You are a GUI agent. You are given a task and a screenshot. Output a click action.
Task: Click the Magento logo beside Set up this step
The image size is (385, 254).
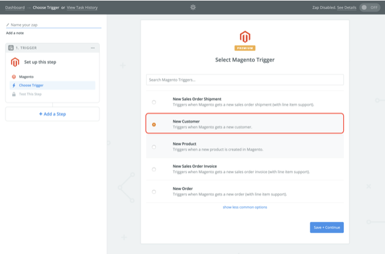tap(15, 62)
